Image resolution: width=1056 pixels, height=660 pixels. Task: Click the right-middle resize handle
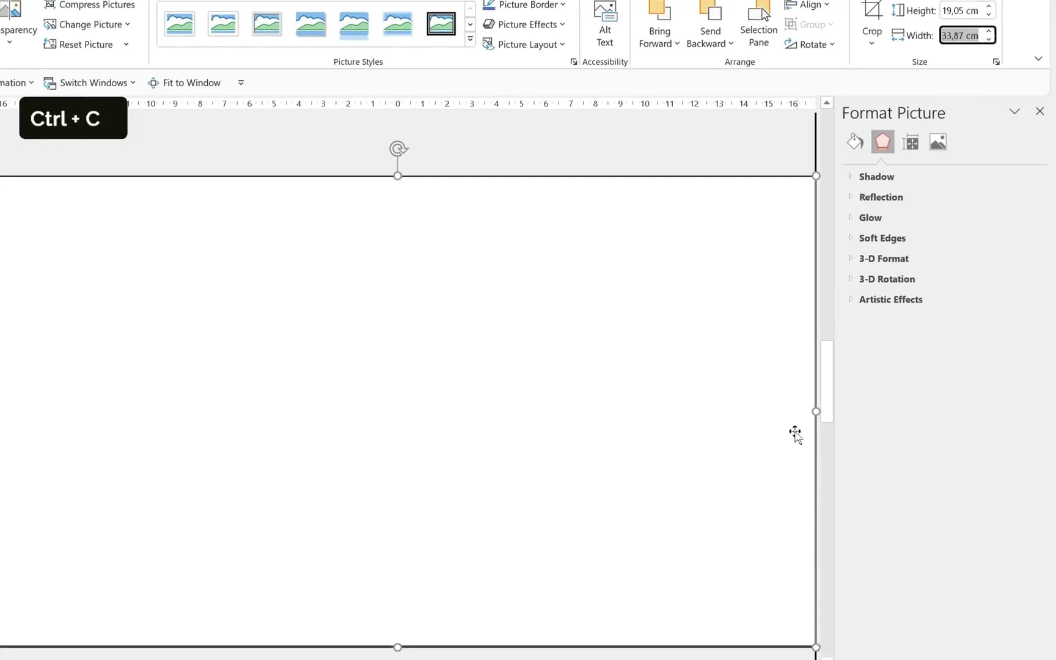816,411
